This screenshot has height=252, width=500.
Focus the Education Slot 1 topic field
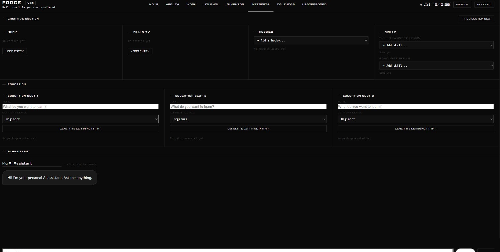(x=81, y=106)
